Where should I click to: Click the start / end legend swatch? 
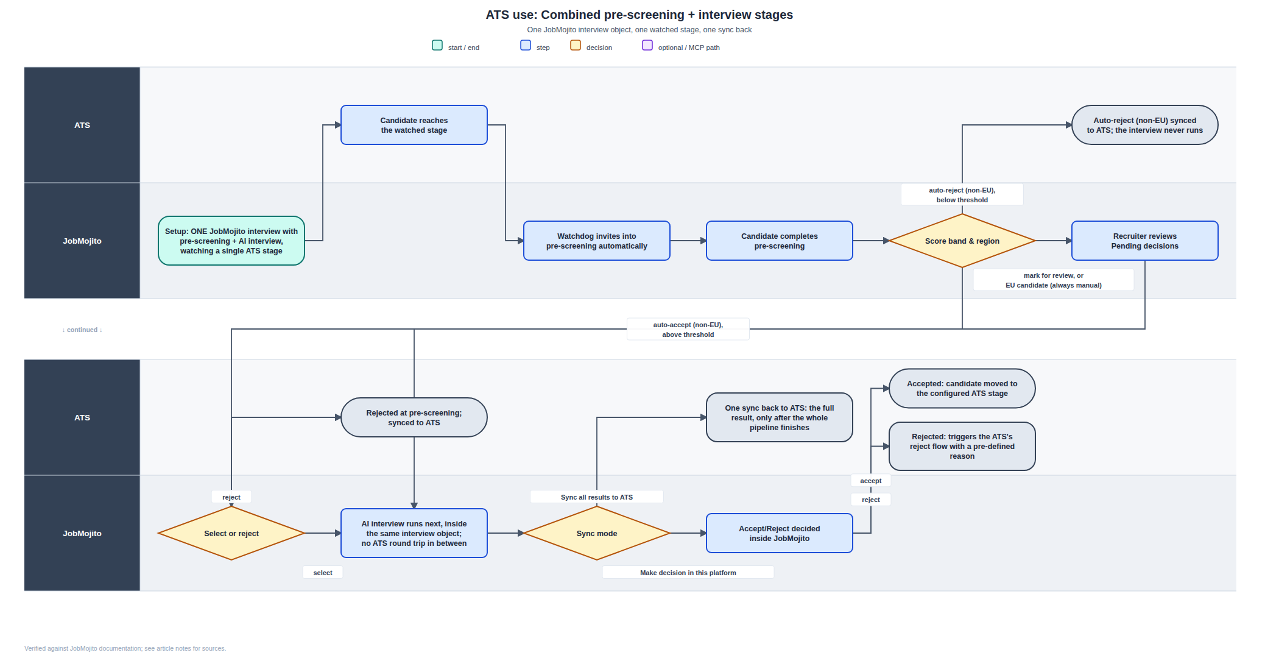(437, 45)
